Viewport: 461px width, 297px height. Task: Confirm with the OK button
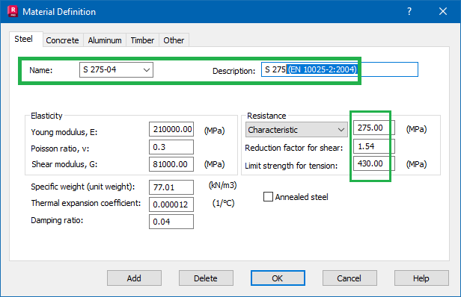click(x=278, y=278)
